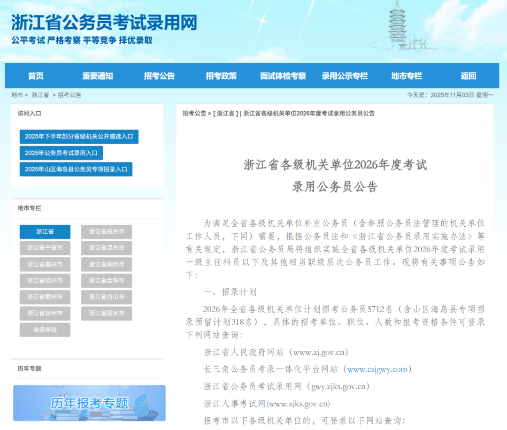Click 2025年公务员考试录用入口 button
Screen dimensions: 507x430
(x=61, y=153)
